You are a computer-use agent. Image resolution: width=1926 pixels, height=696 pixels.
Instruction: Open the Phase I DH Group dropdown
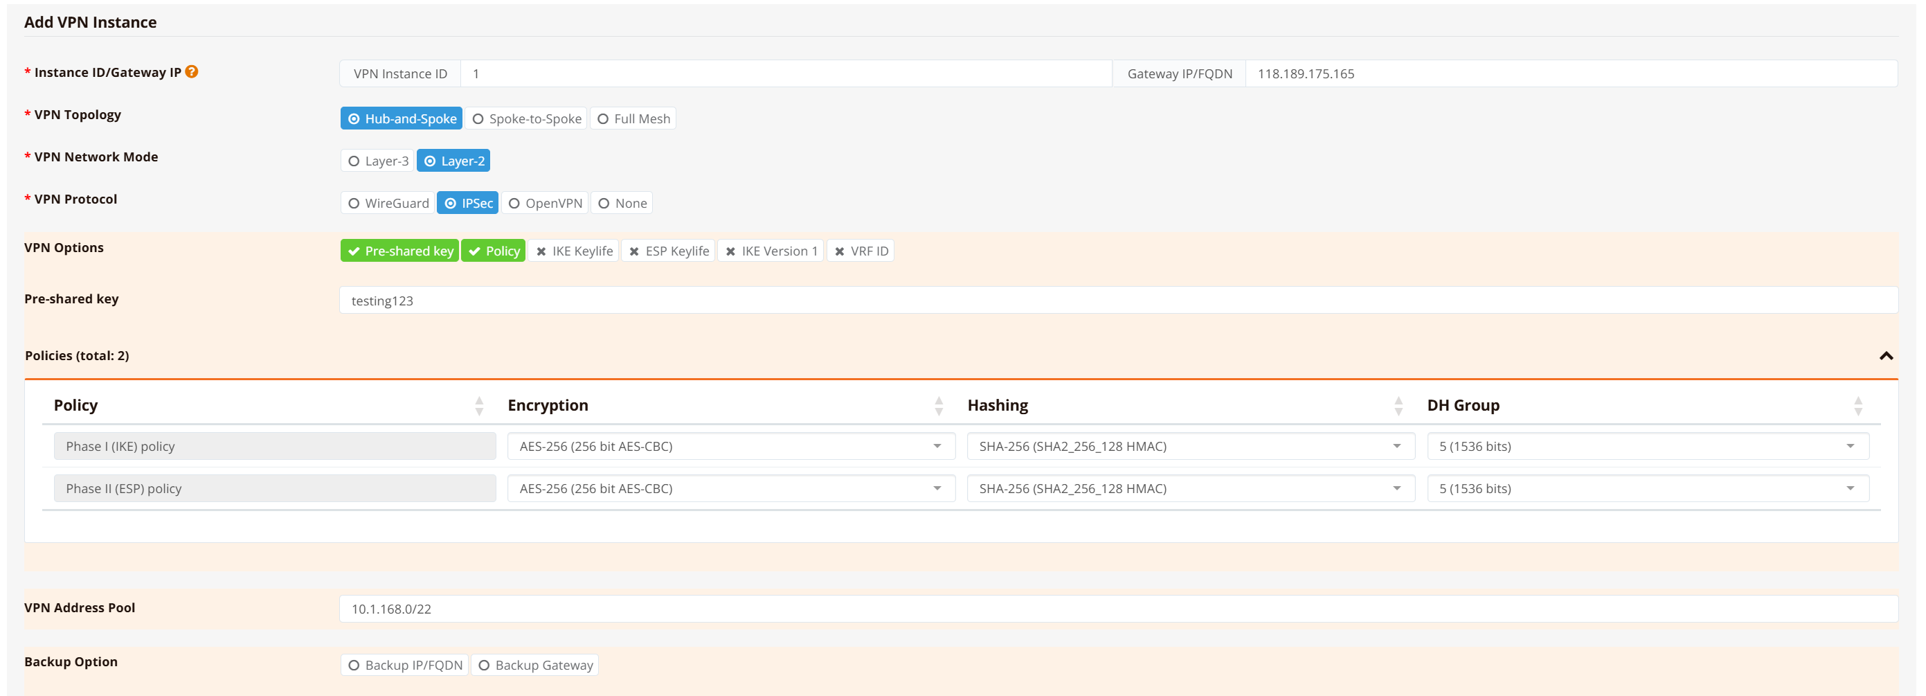click(1647, 446)
